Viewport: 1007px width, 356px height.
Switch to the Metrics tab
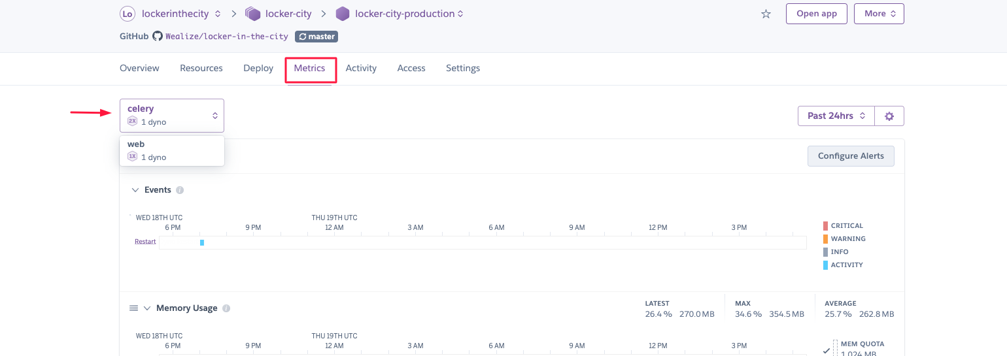coord(309,68)
